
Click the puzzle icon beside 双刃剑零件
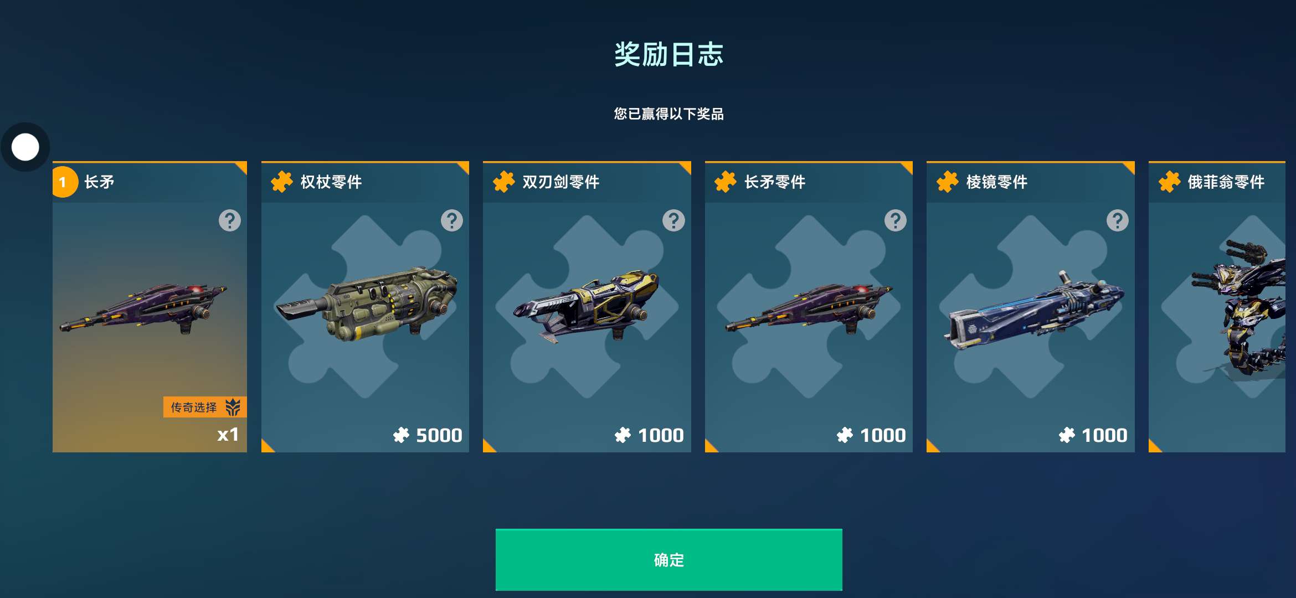(x=504, y=182)
